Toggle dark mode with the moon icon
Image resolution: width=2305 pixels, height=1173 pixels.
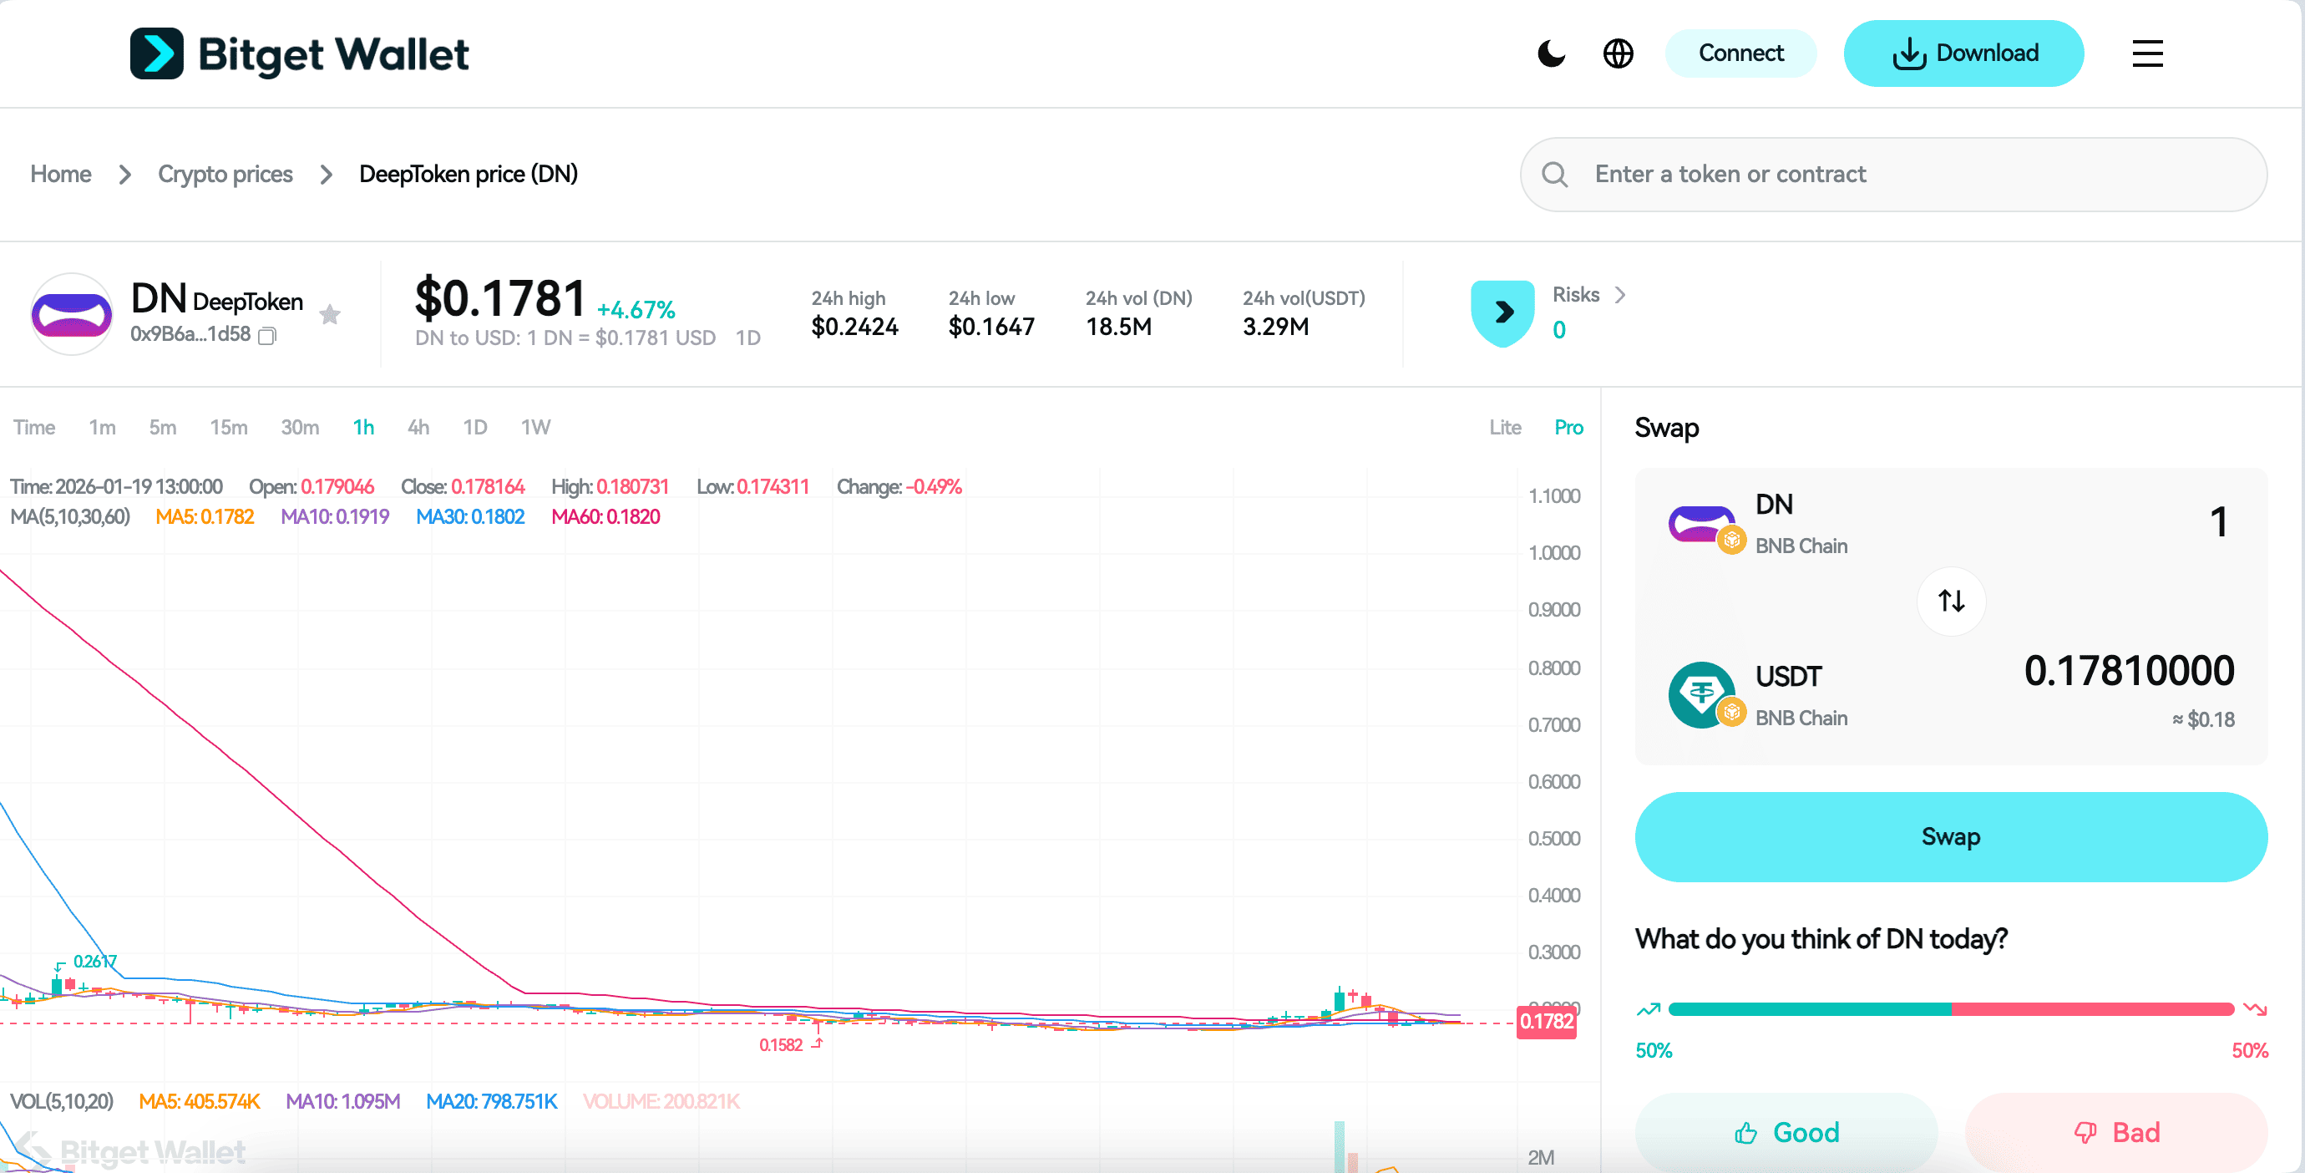click(1551, 53)
